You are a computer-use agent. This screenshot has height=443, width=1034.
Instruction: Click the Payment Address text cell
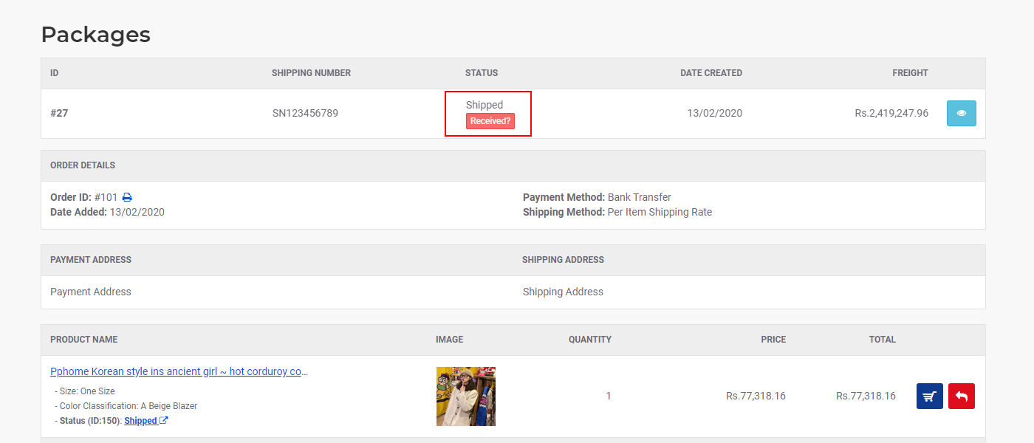[x=91, y=292]
